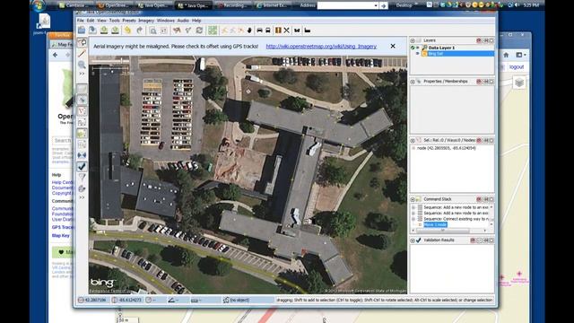Apply the car preset icon

click(x=259, y=31)
